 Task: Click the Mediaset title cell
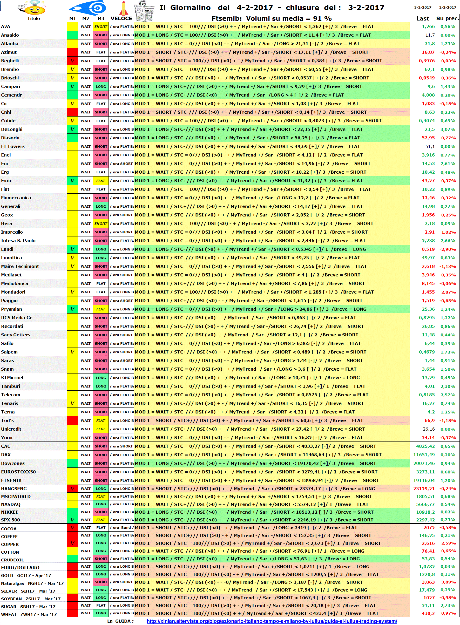pyautogui.click(x=33, y=275)
